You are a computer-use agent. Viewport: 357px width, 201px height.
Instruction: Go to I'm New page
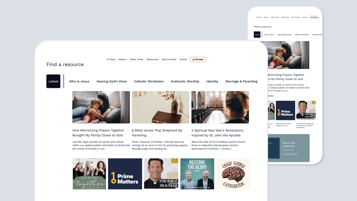pos(111,60)
